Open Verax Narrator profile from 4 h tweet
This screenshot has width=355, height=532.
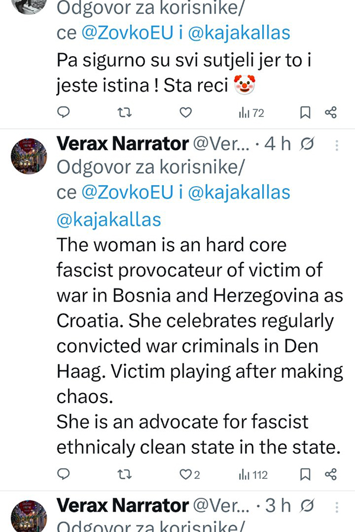(x=122, y=144)
